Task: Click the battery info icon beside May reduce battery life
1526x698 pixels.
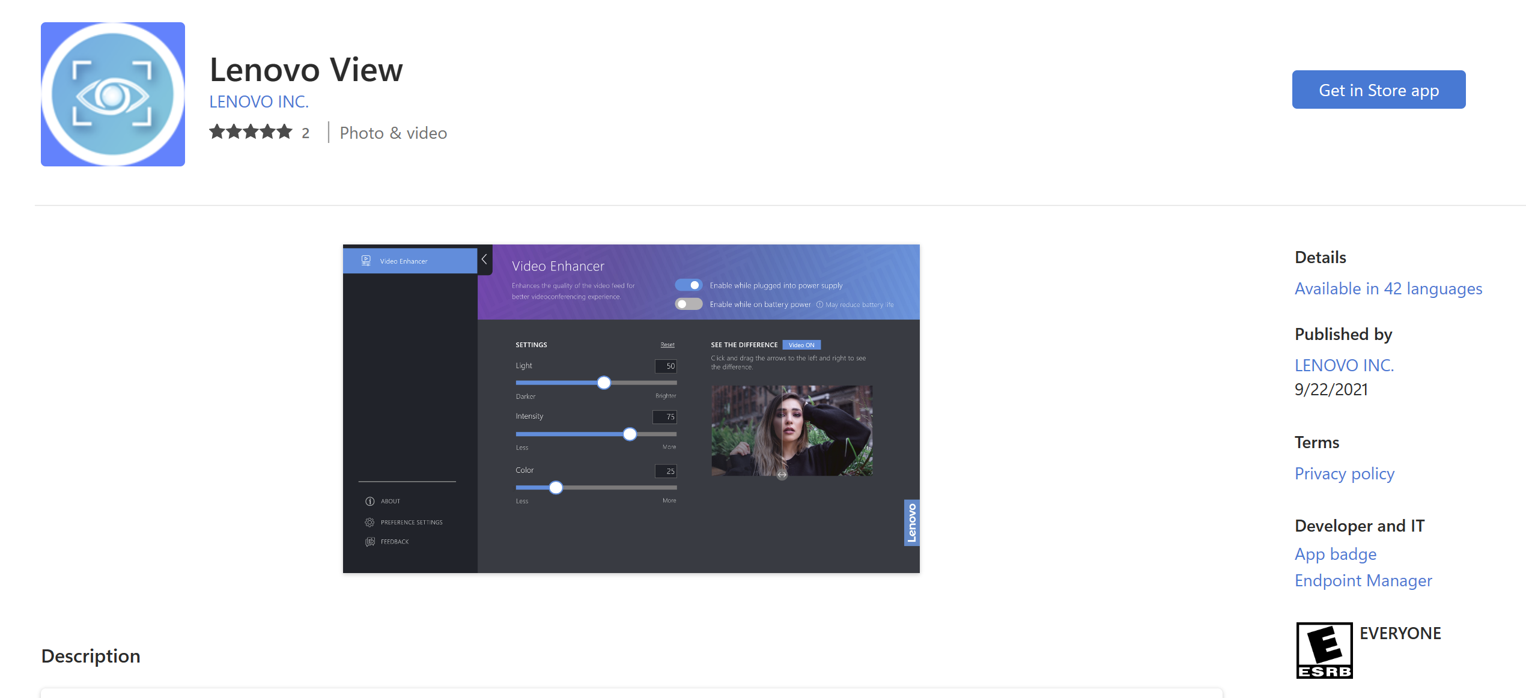Action: pos(819,305)
